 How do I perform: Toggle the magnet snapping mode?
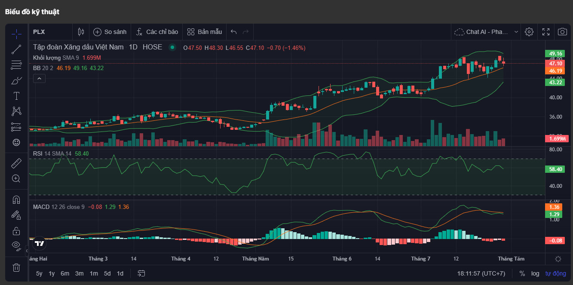coord(16,200)
